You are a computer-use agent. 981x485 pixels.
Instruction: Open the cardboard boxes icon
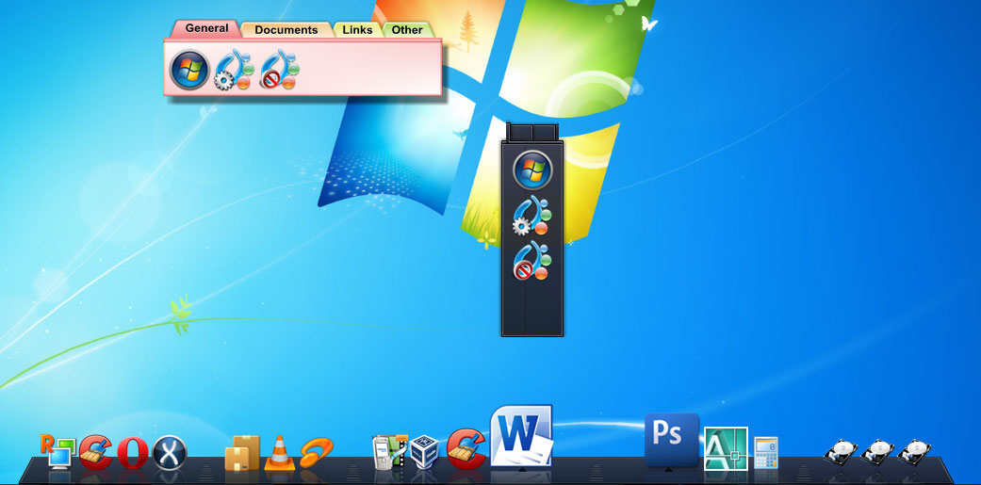(x=243, y=452)
